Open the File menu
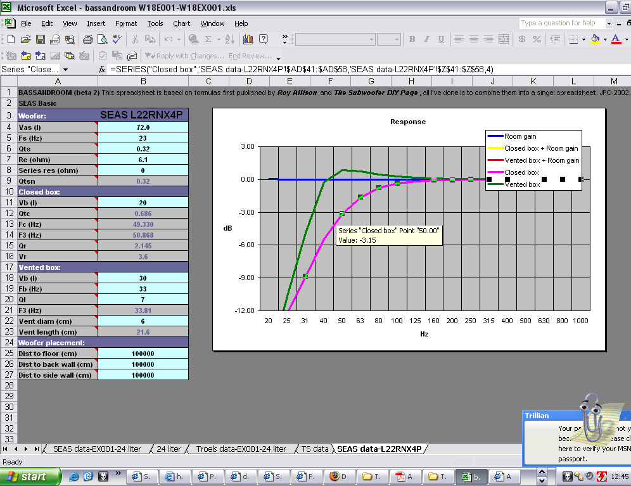The width and height of the screenshot is (631, 486). (26, 23)
